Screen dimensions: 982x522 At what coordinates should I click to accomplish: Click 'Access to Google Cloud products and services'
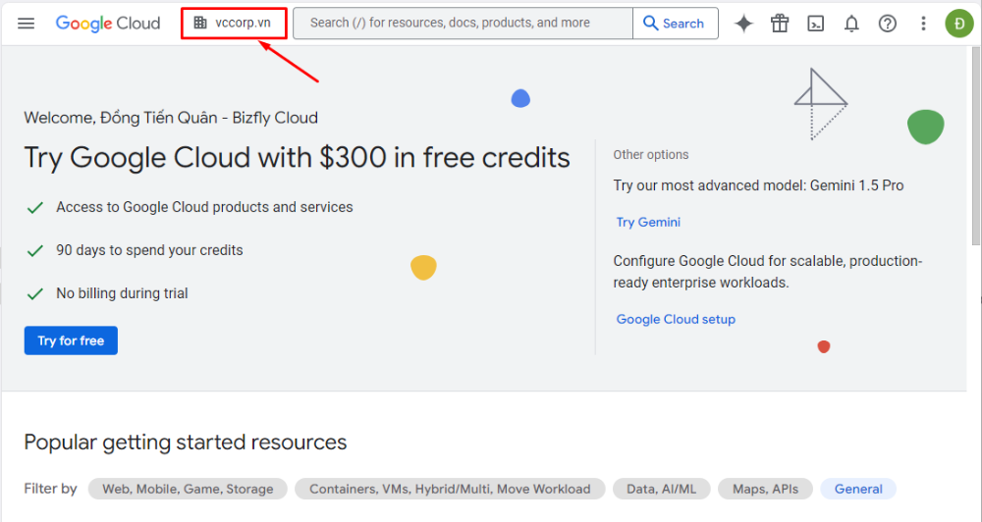click(205, 207)
